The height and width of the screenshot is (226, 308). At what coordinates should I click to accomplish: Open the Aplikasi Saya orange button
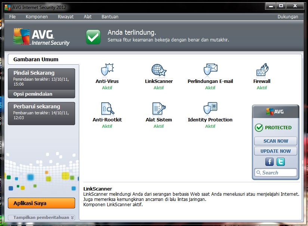(x=41, y=203)
